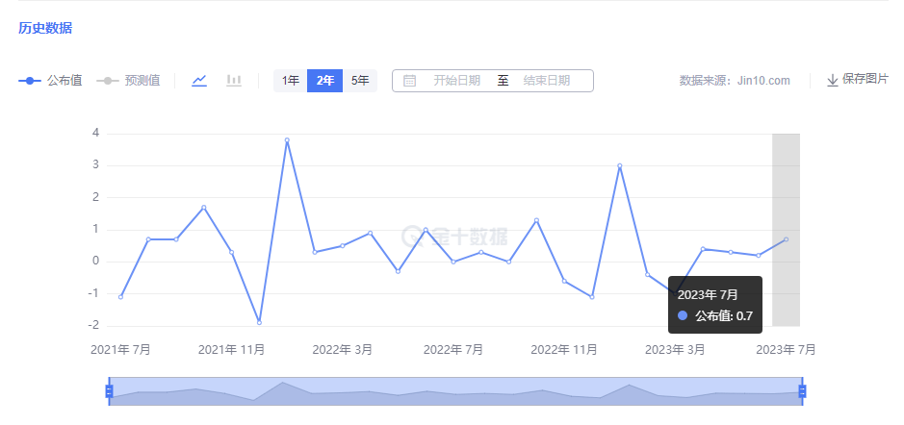
Task: Click the peak data point near 3.8
Action: point(287,140)
